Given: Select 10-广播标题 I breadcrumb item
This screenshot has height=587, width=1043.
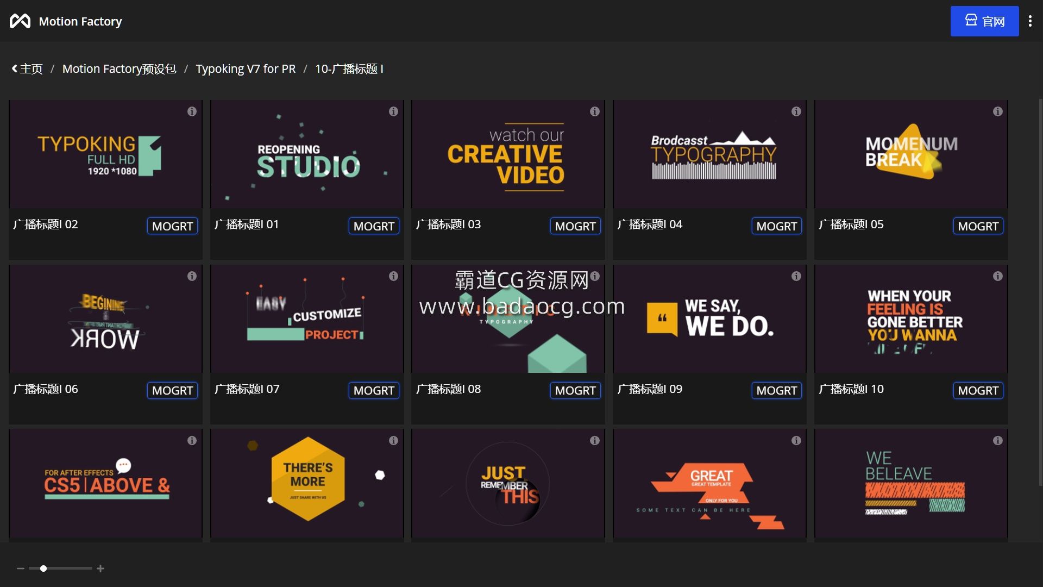Looking at the screenshot, I should [349, 69].
